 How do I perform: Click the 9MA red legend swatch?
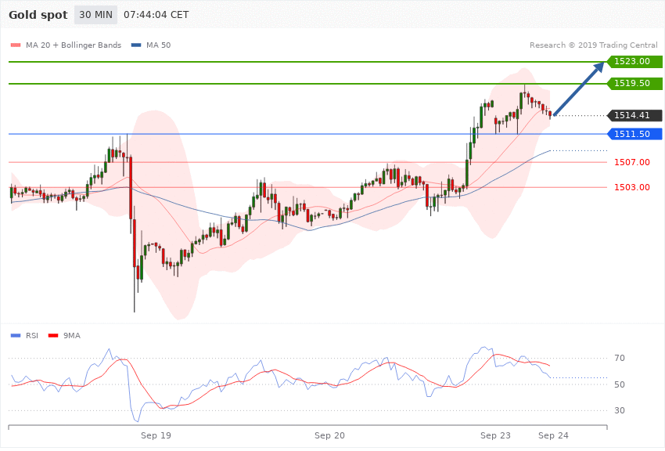pos(53,336)
